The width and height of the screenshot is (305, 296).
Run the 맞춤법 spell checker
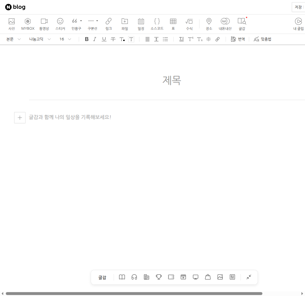(x=262, y=39)
